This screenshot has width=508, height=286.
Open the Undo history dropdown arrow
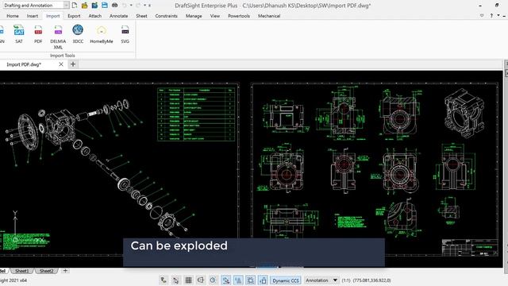click(x=131, y=6)
